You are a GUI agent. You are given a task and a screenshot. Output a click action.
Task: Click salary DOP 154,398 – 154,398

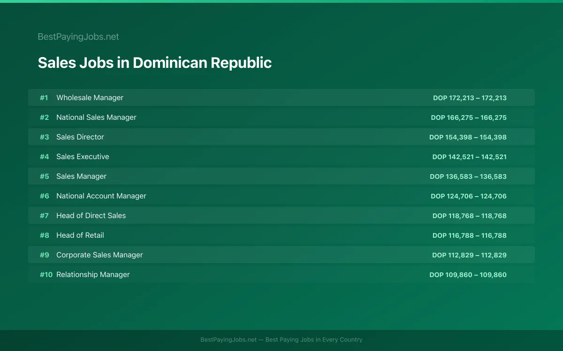[468, 137]
